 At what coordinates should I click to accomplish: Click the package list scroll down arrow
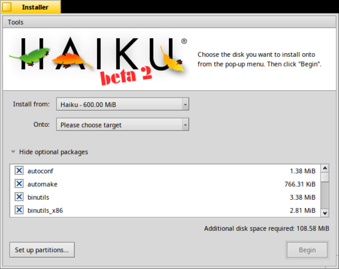[x=324, y=213]
